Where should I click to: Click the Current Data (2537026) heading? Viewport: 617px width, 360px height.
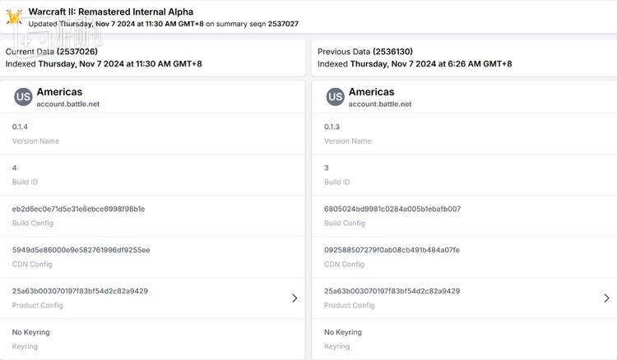tap(52, 52)
